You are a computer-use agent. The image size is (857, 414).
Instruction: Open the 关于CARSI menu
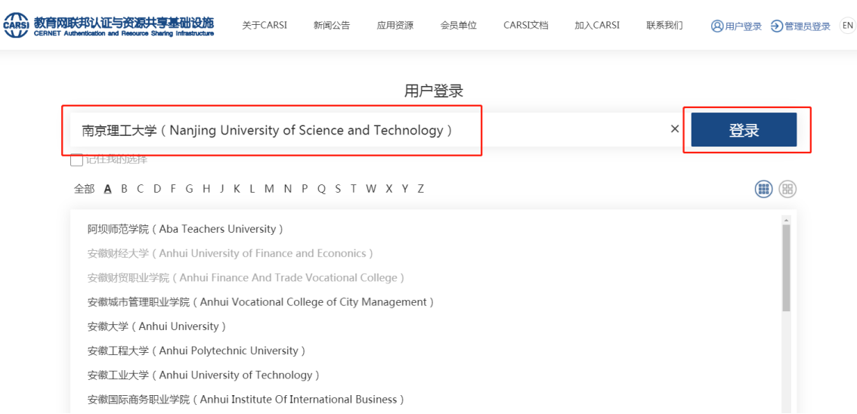click(265, 26)
